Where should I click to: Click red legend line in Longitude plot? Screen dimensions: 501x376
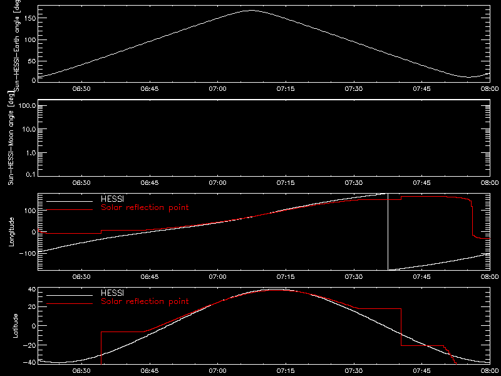tap(70, 210)
